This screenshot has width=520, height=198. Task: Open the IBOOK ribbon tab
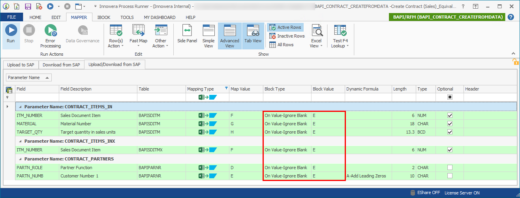coord(103,17)
